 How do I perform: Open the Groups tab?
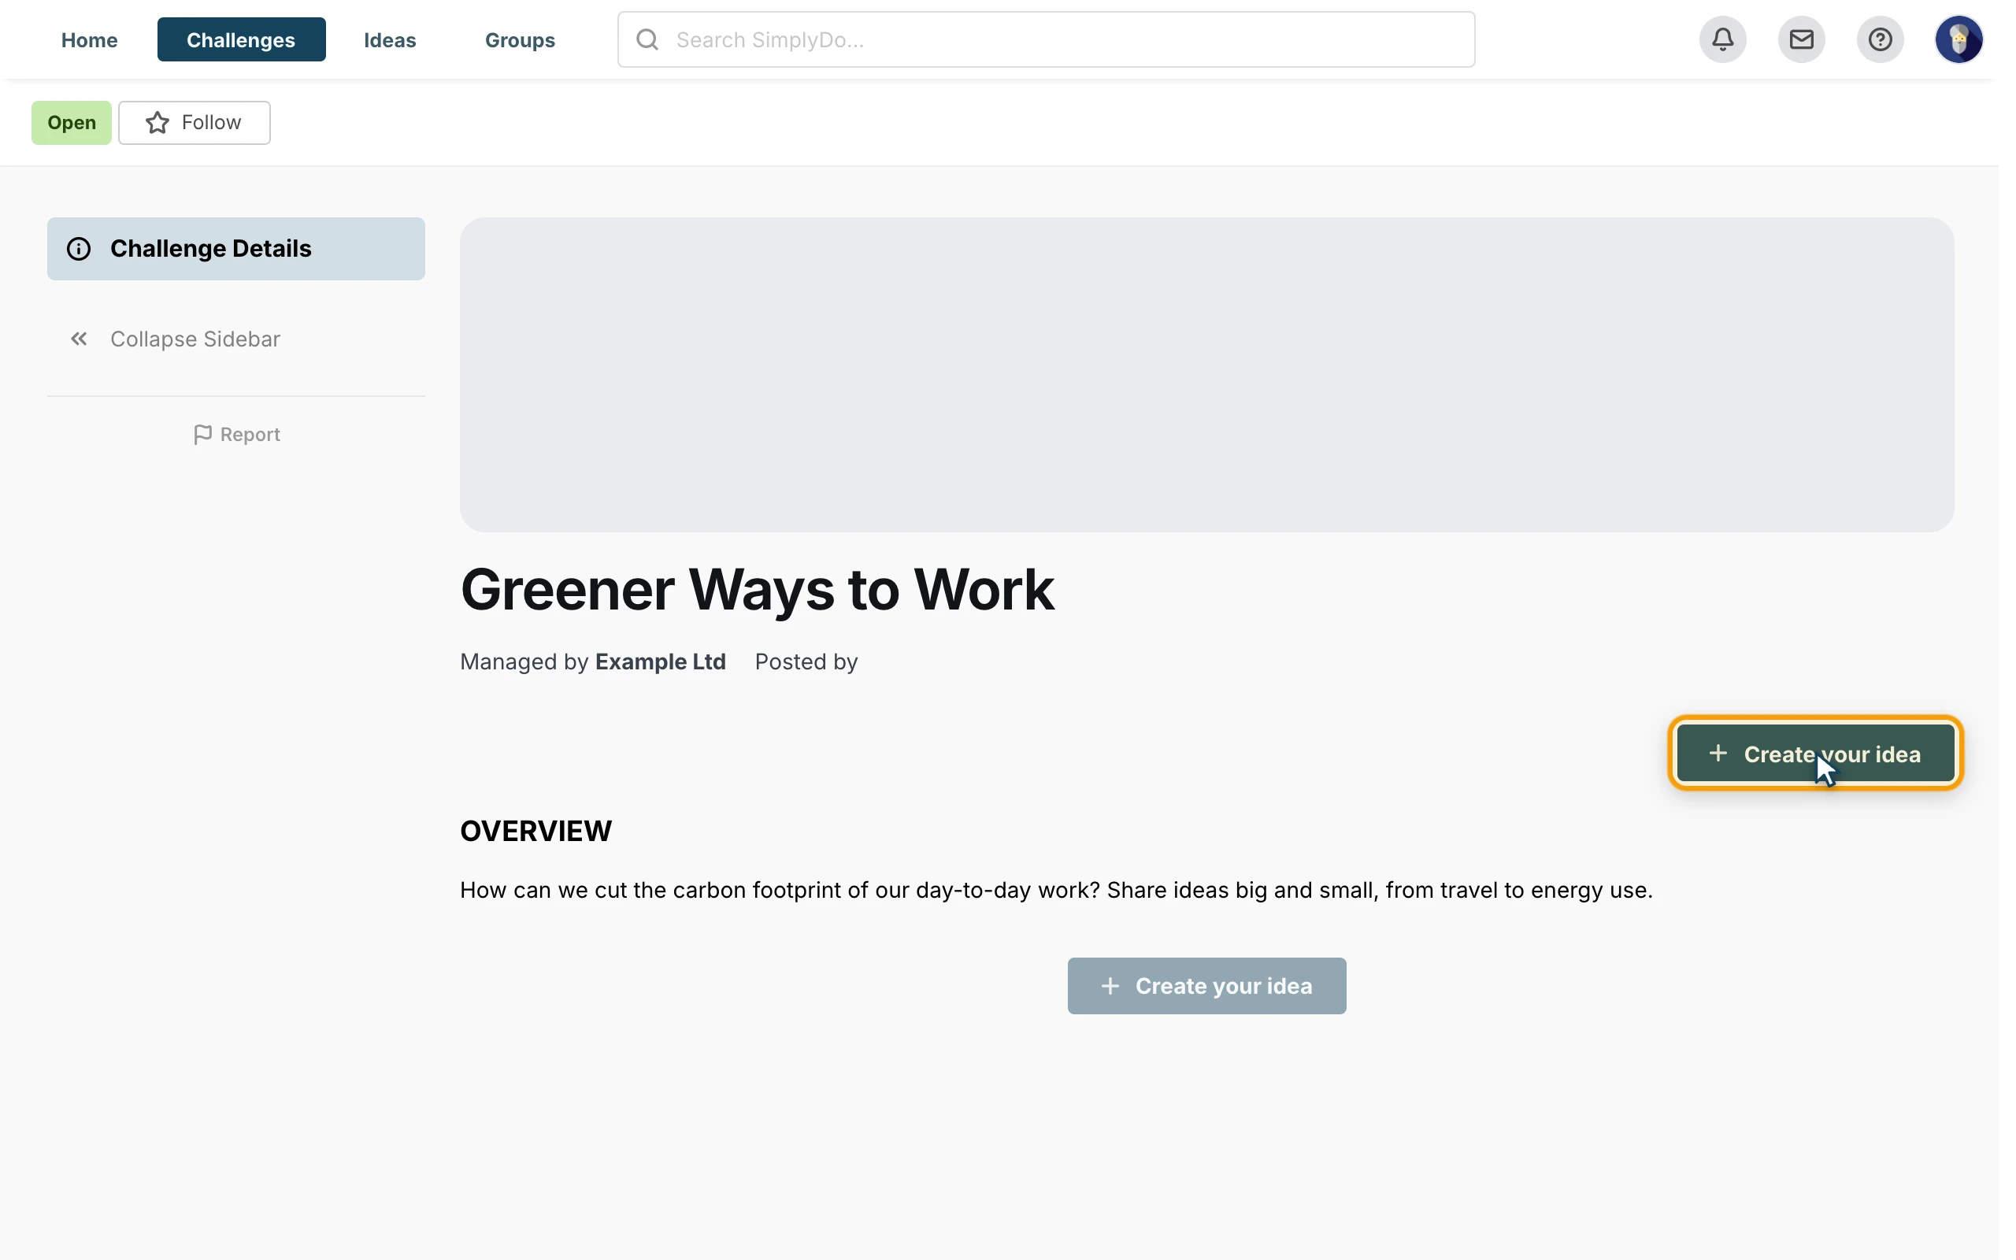click(520, 40)
